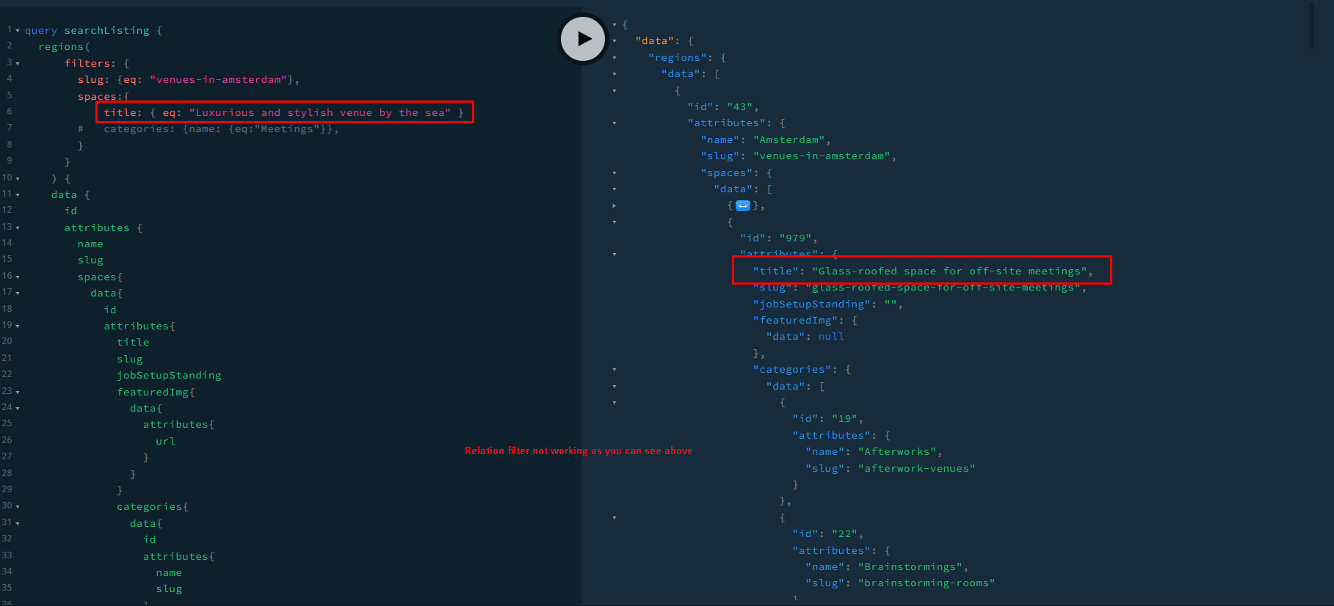Image resolution: width=1334 pixels, height=606 pixels.
Task: Fold the spaces block on line 16
Action: tap(18, 277)
